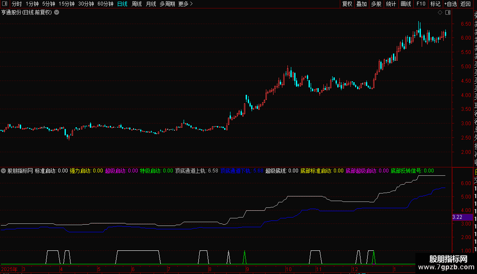This screenshot has height=274, width=477.
Task: Click month 12 on the time axis
Action: 355,269
